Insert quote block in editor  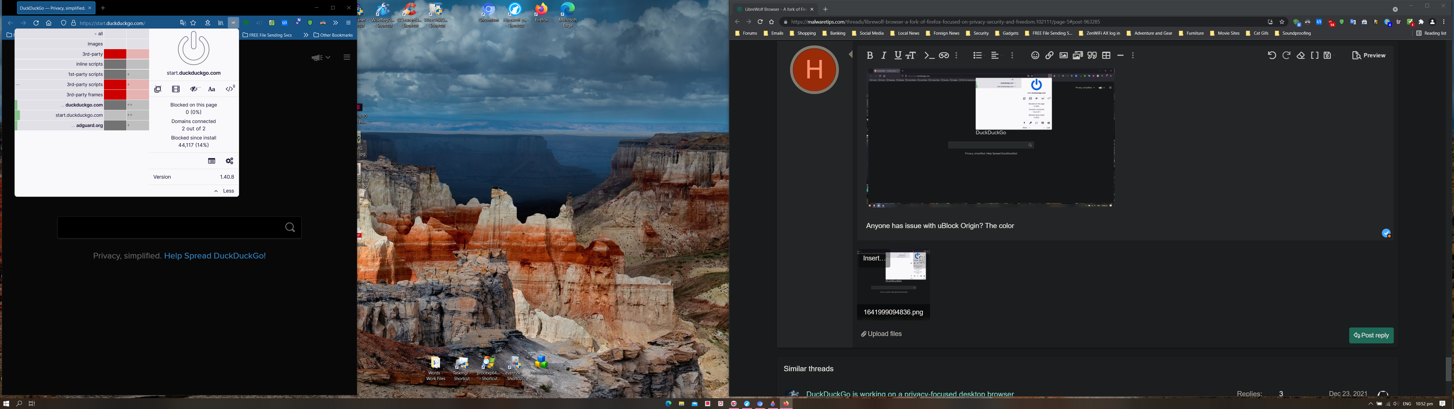click(x=1092, y=55)
